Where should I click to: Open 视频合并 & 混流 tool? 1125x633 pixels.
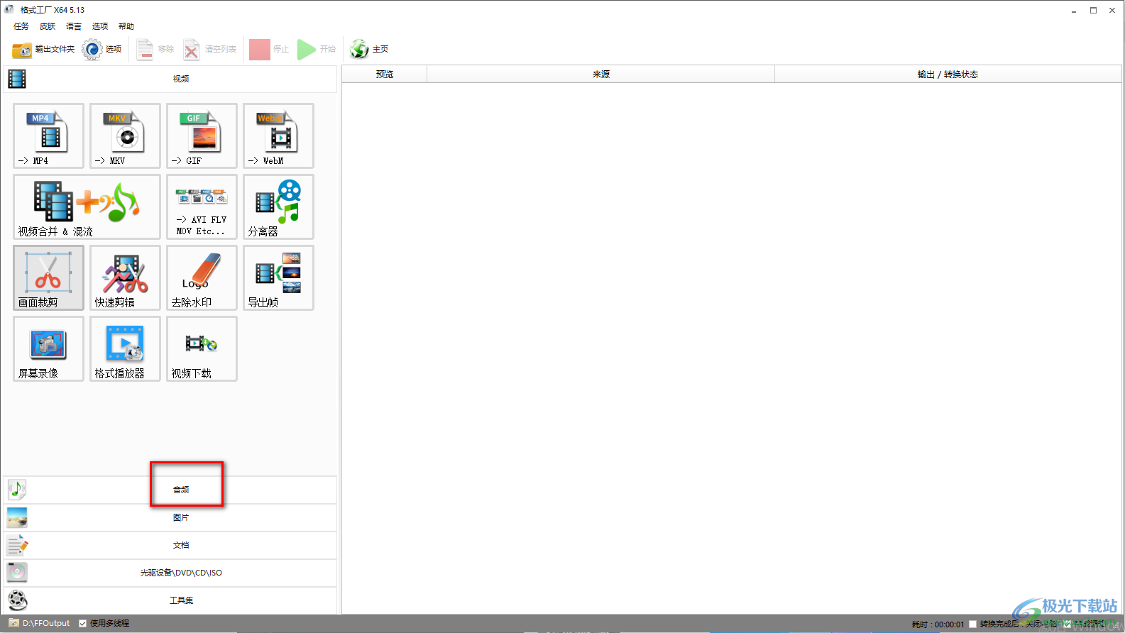pyautogui.click(x=87, y=207)
